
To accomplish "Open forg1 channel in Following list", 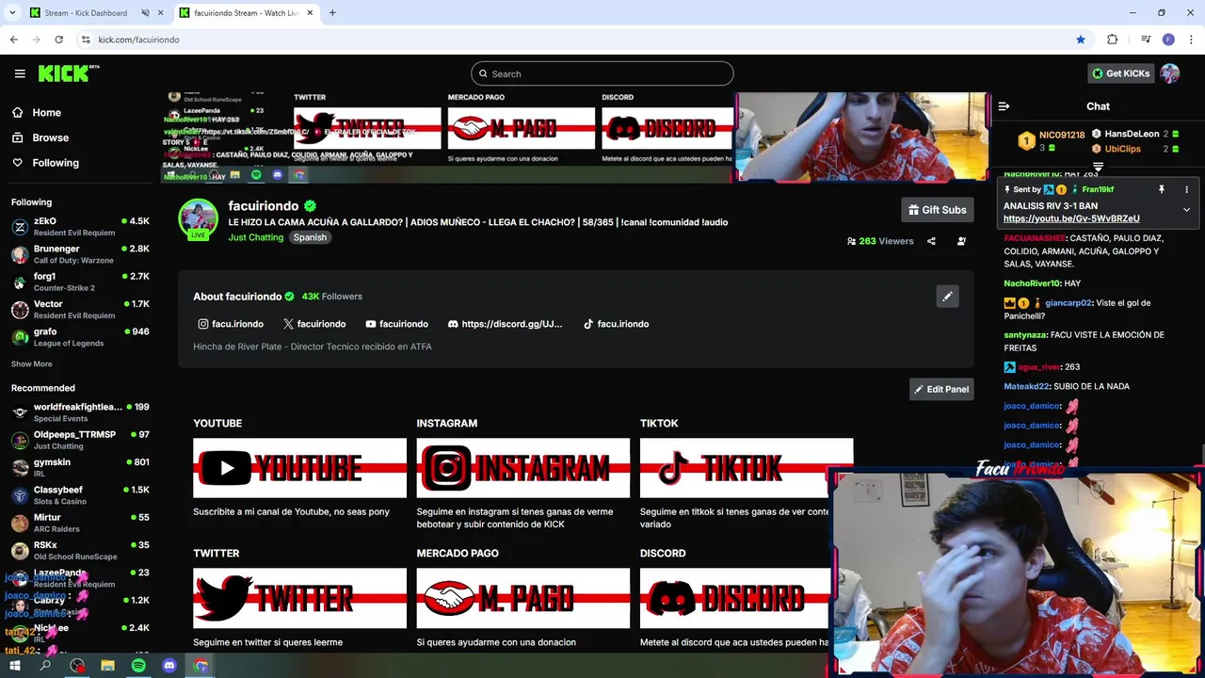I will click(80, 282).
